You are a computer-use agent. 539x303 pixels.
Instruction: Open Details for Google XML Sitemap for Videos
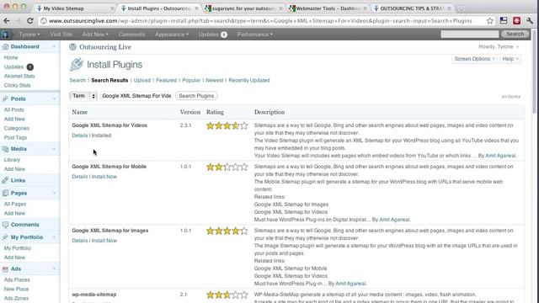[x=80, y=136]
